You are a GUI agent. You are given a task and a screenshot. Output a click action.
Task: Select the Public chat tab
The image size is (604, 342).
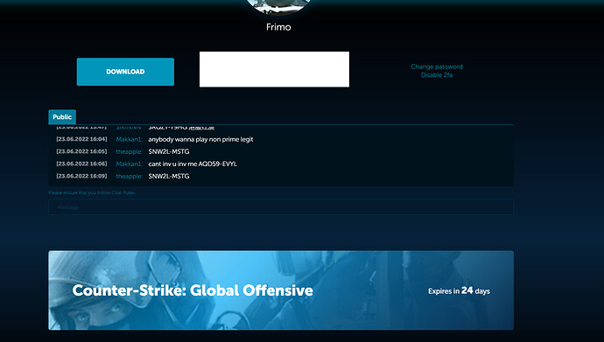[x=62, y=117]
